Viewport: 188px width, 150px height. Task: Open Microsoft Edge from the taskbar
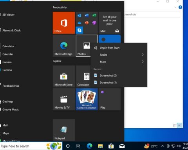pos(90,146)
